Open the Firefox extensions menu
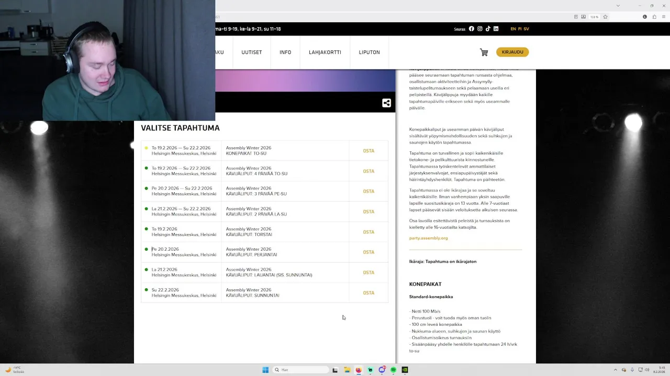The width and height of the screenshot is (670, 376). click(653, 17)
